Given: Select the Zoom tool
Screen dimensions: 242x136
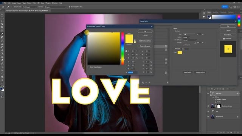Looking at the screenshot, I should pos(2,80).
